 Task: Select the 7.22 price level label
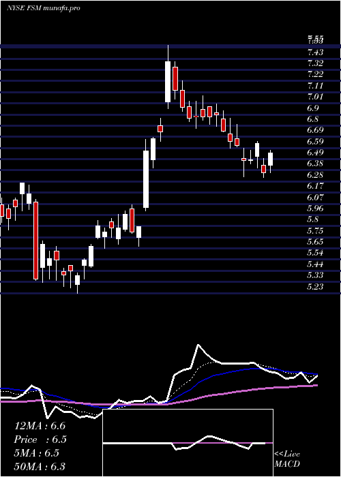click(x=315, y=74)
